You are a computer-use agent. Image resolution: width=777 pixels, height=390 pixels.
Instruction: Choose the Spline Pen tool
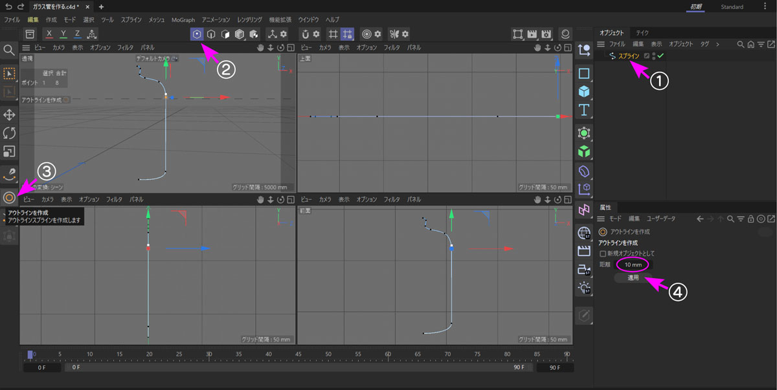(9, 173)
